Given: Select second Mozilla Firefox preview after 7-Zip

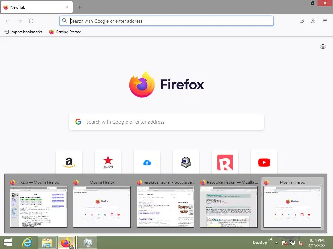Looking at the screenshot, I should (x=102, y=204).
